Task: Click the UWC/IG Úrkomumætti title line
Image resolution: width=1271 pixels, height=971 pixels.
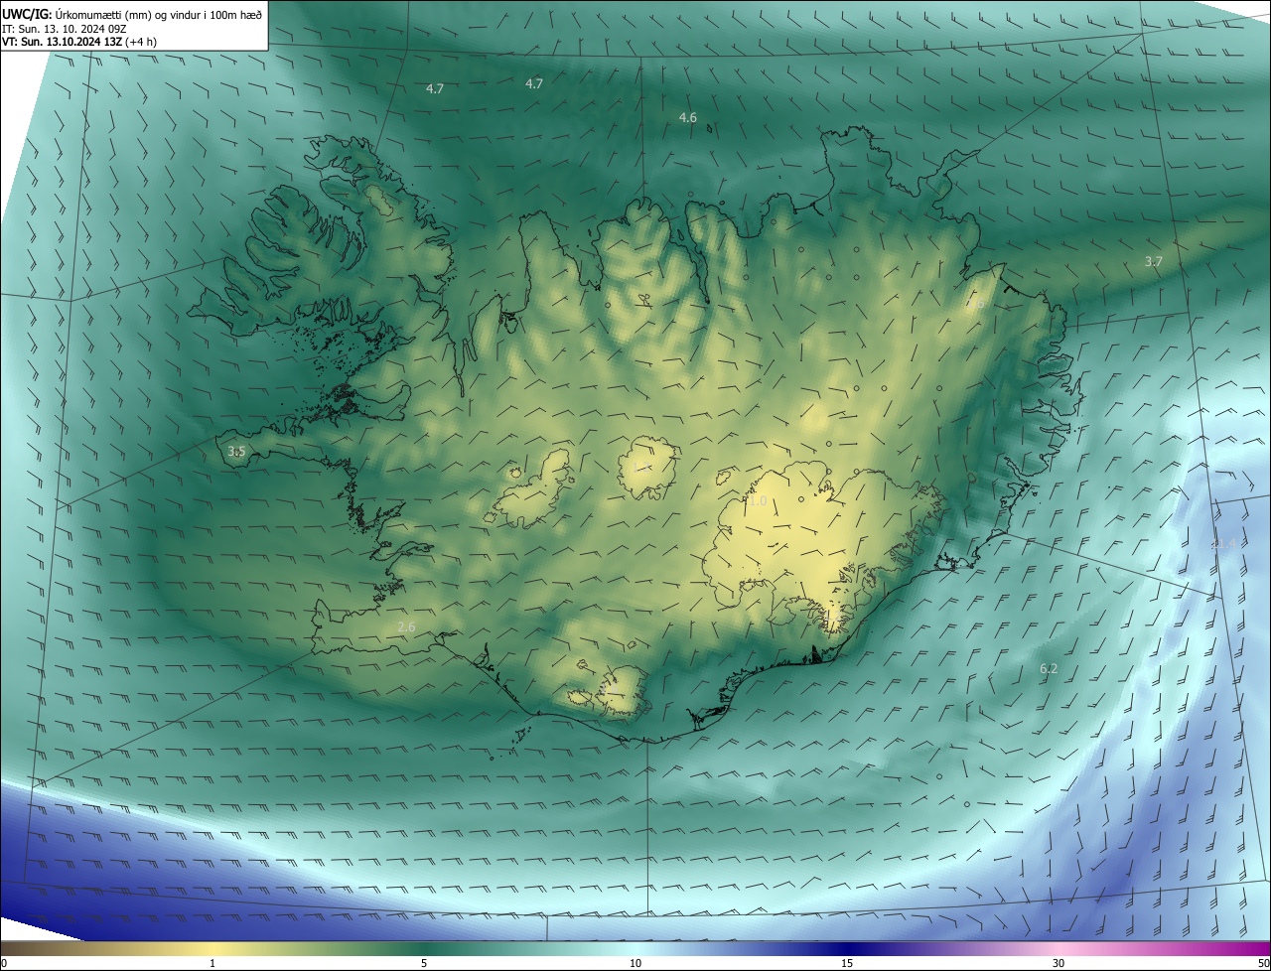Action: pyautogui.click(x=132, y=14)
